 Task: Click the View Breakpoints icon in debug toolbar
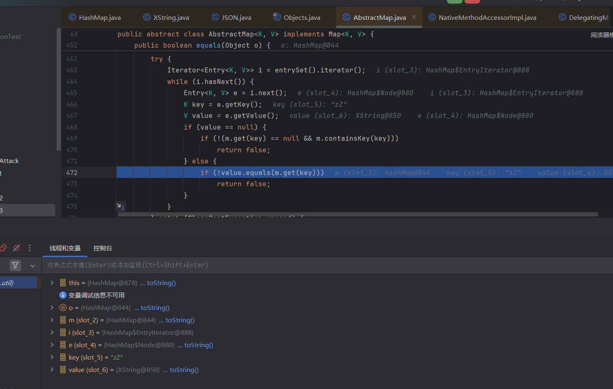[3, 248]
